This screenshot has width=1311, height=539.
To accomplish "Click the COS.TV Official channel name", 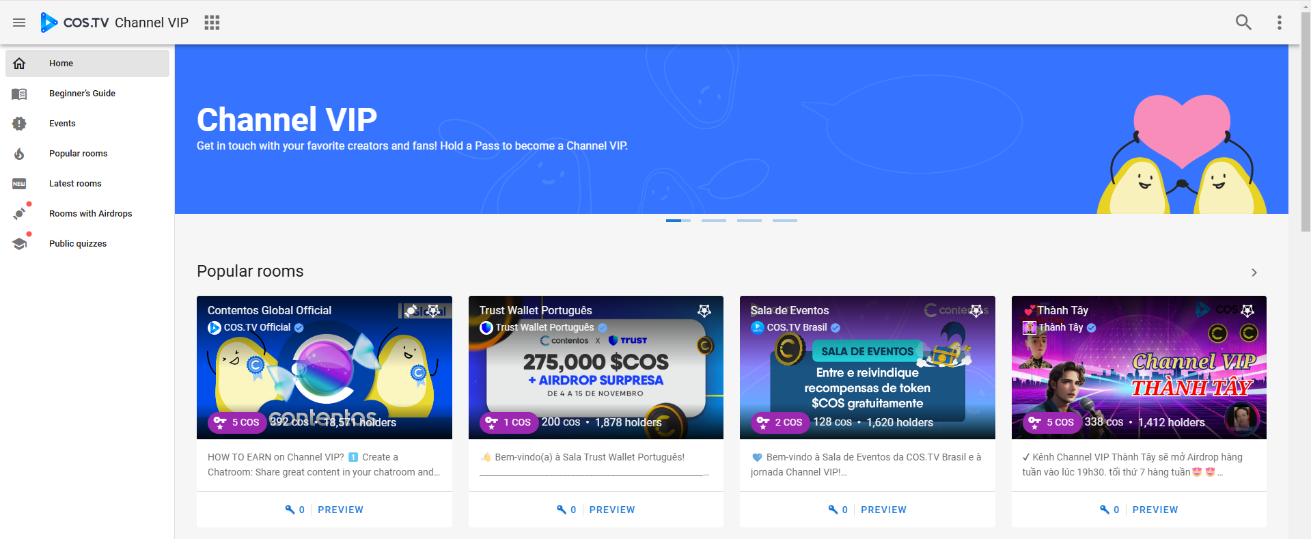I will (258, 328).
